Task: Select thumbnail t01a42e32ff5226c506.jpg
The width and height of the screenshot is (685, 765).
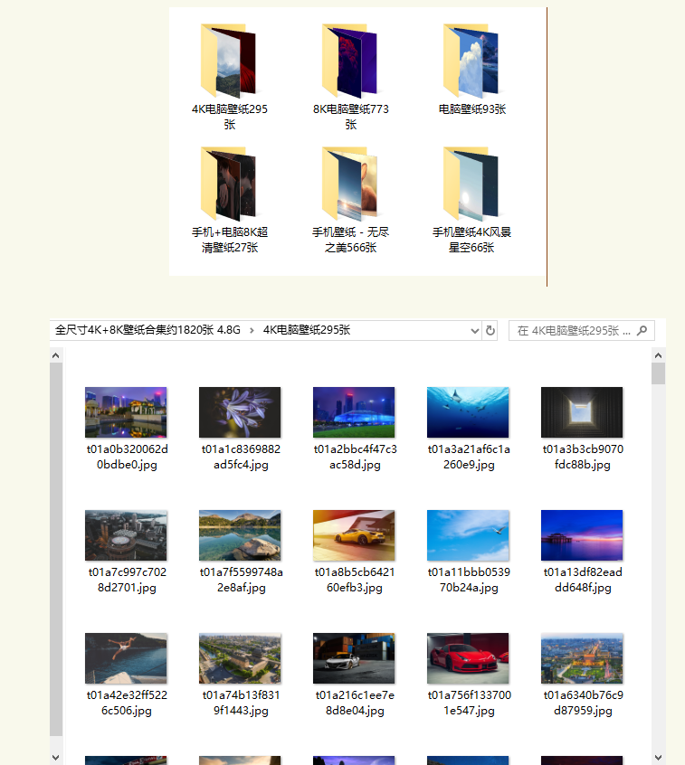Action: [126, 658]
